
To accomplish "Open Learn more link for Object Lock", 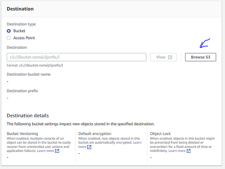I will click(177, 151).
